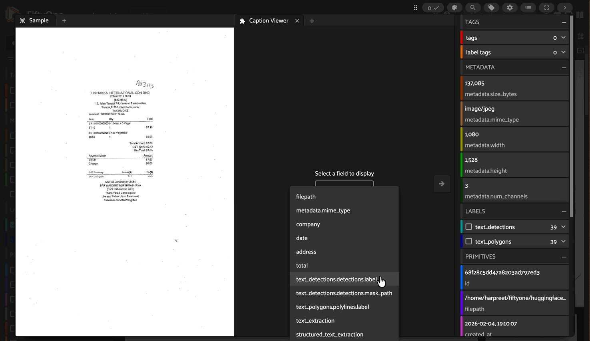This screenshot has height=341, width=590.
Task: Collapse the PRIMITIVES section
Action: click(564, 257)
